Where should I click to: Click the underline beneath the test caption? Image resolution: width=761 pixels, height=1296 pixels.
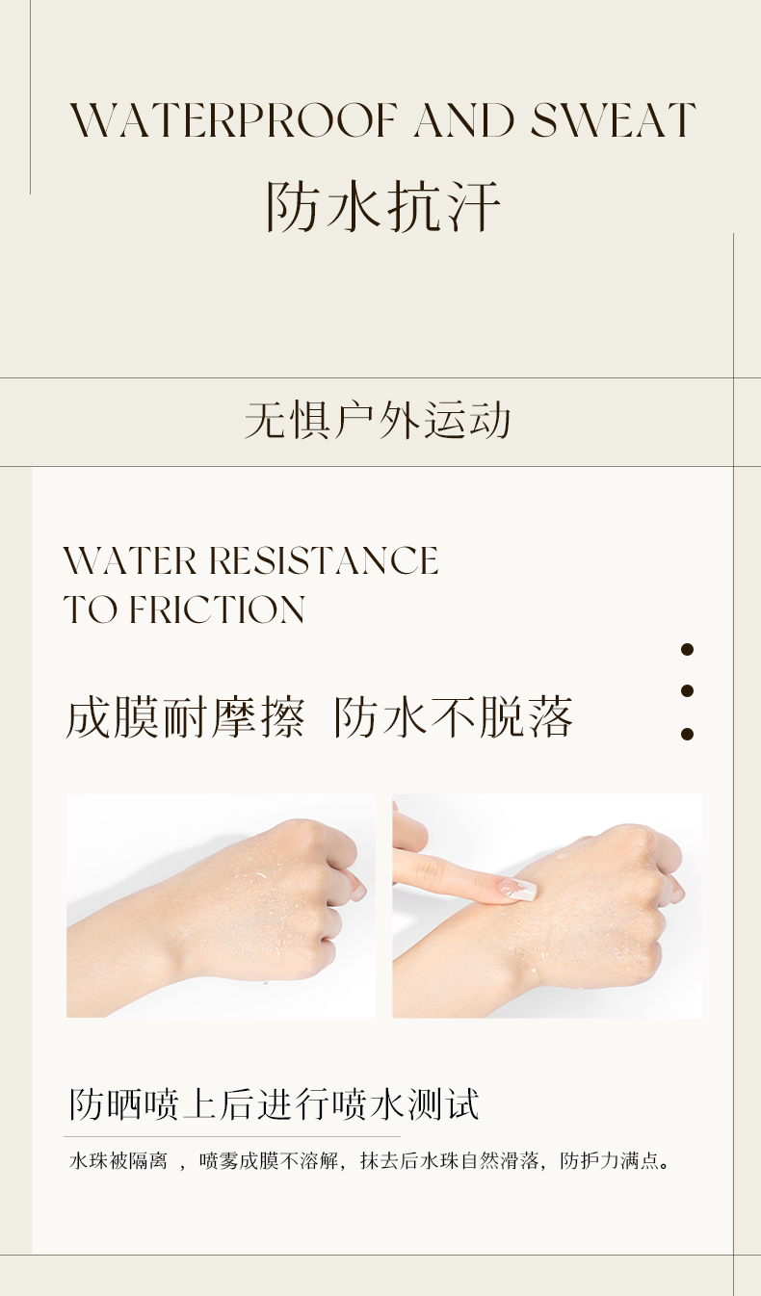(232, 1136)
